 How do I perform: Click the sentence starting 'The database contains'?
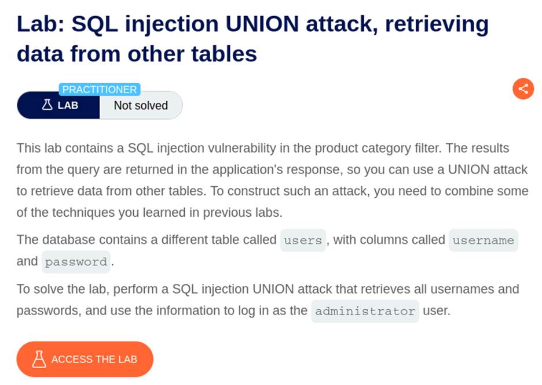tap(147, 240)
